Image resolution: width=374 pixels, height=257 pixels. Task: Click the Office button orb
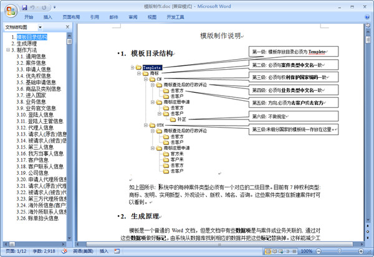click(11, 11)
